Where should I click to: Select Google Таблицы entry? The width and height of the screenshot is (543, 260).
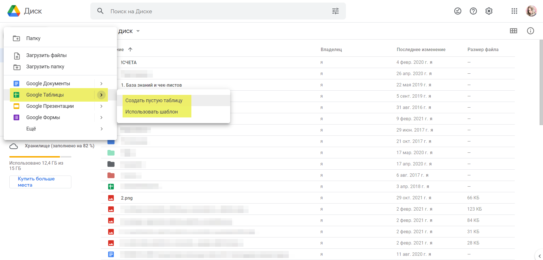pos(60,95)
